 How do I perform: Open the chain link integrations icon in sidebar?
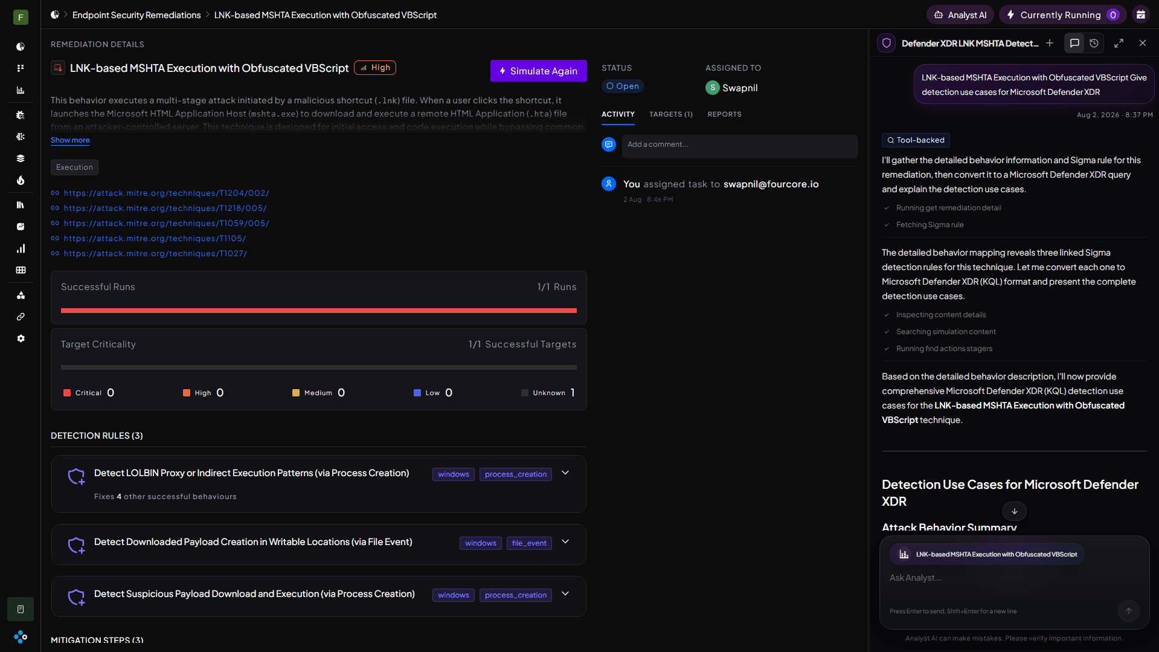(21, 317)
